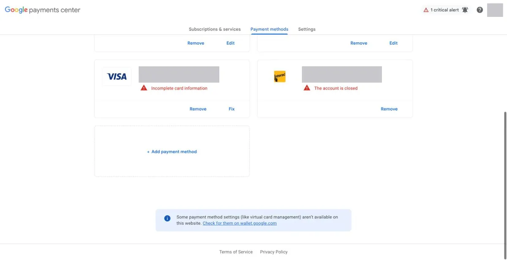Click the Interac card logo
This screenshot has height=260, width=507.
280,76
